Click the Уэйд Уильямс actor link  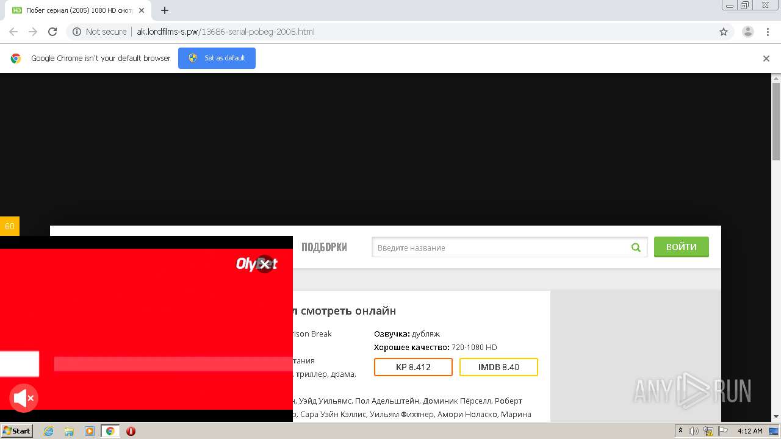[326, 401]
